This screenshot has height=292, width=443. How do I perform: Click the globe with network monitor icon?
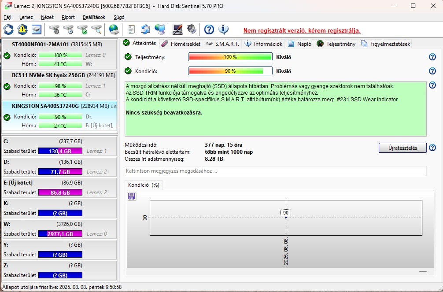[159, 30]
